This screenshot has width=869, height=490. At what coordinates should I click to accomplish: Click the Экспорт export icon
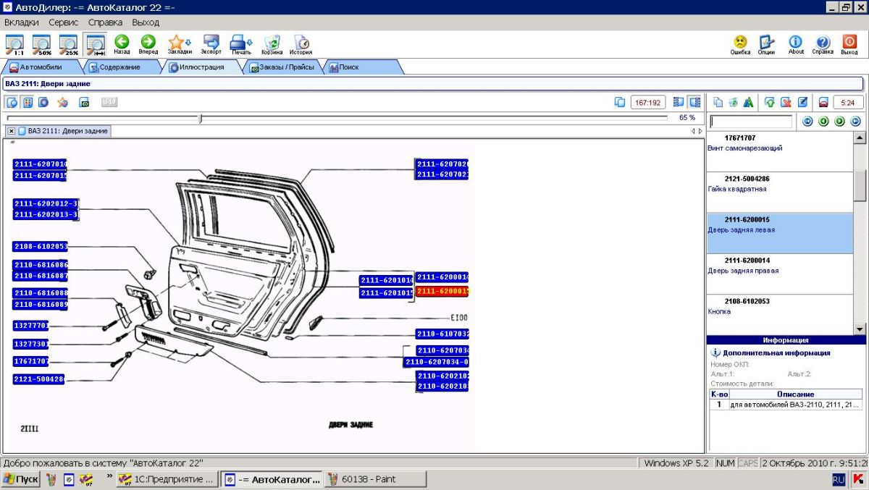[x=211, y=45]
